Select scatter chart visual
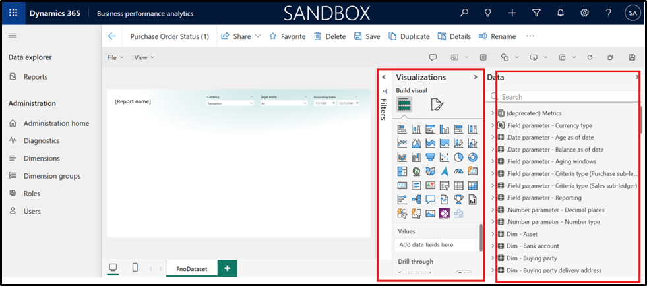The height and width of the screenshot is (286, 647). pyautogui.click(x=445, y=157)
